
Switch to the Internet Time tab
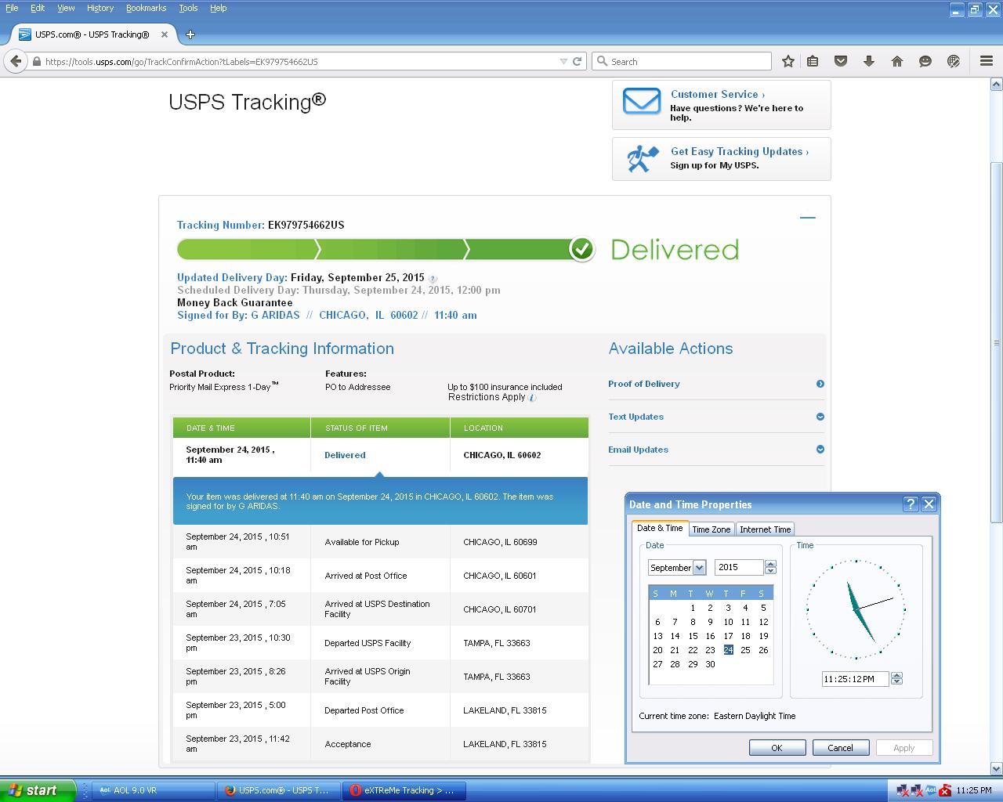tap(766, 529)
